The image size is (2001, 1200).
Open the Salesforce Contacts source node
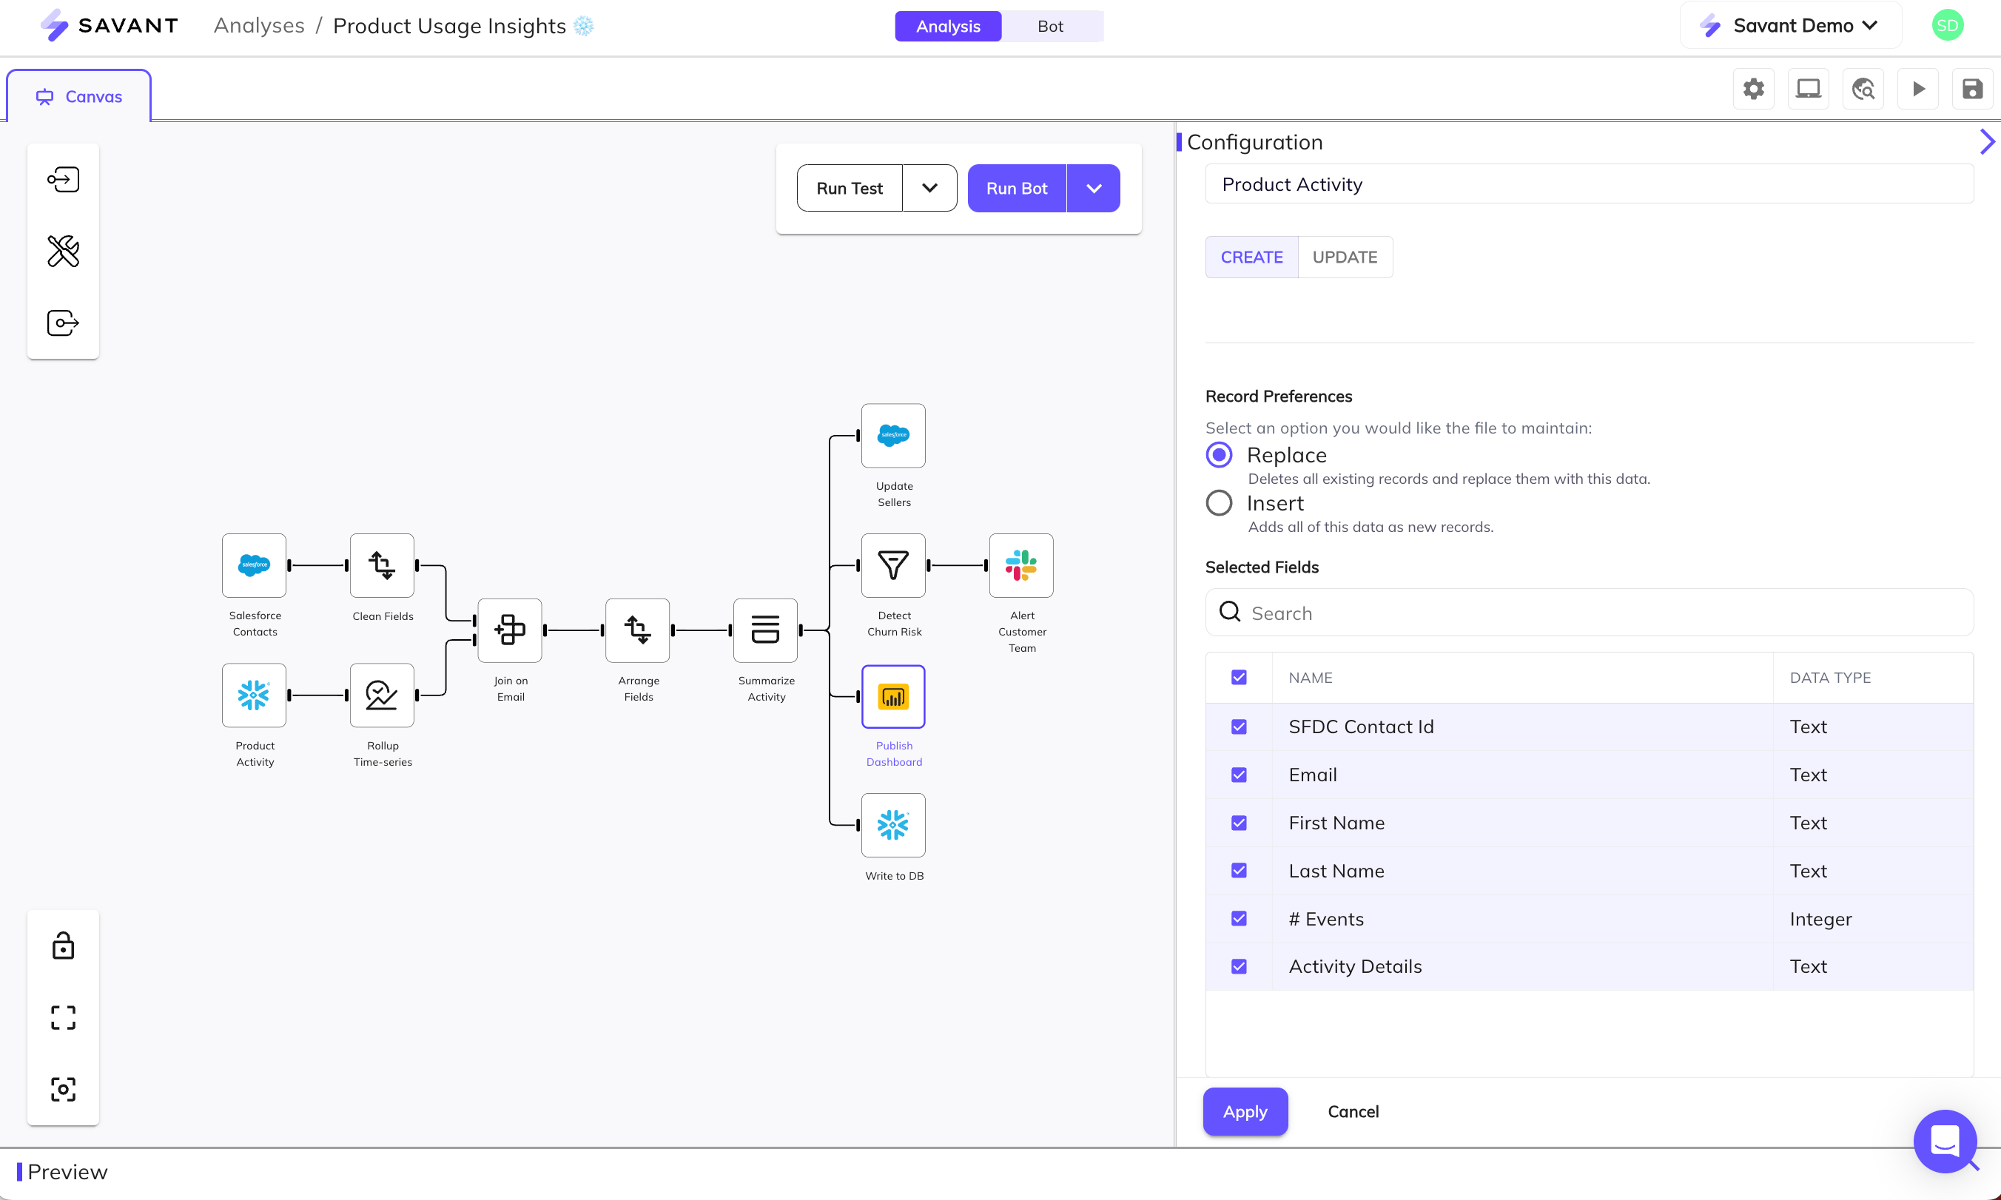pyautogui.click(x=254, y=565)
